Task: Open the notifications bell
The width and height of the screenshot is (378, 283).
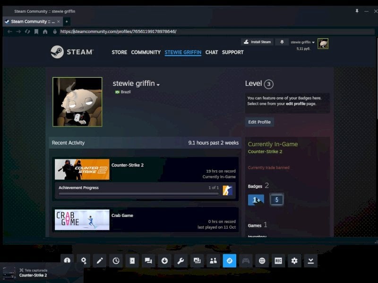Action: tap(282, 42)
